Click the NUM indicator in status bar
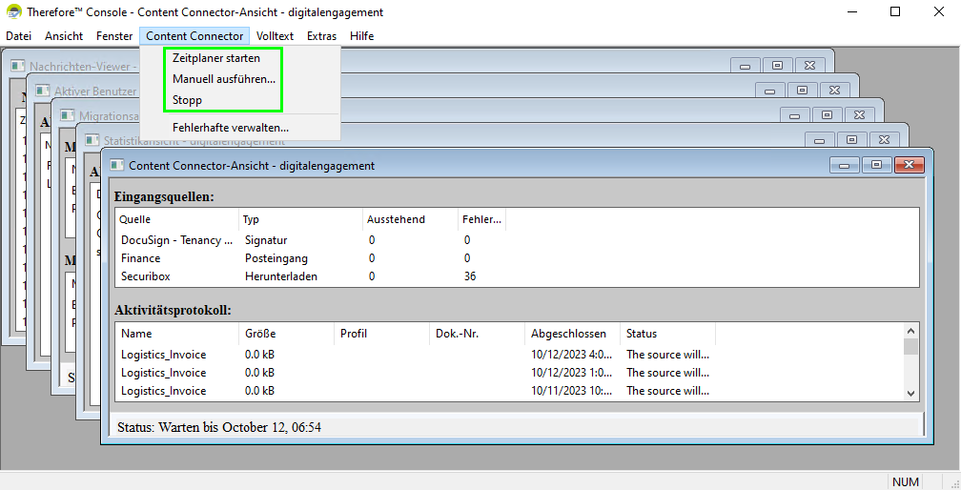961x490 pixels. point(906,482)
